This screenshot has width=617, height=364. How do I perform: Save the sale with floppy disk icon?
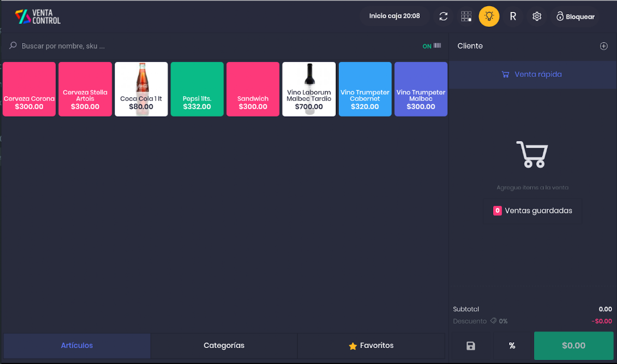470,346
